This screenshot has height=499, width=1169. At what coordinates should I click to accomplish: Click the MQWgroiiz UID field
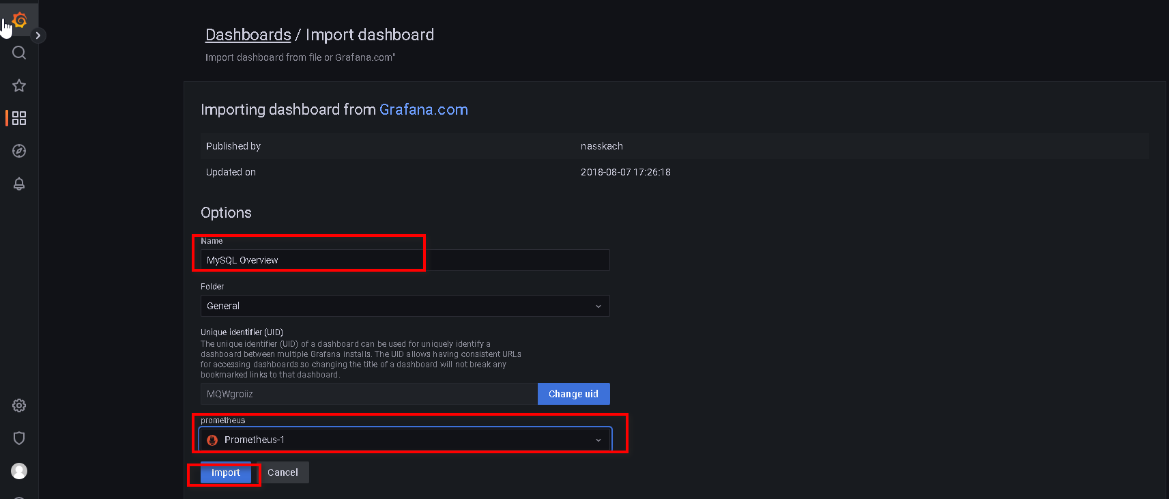tap(369, 394)
